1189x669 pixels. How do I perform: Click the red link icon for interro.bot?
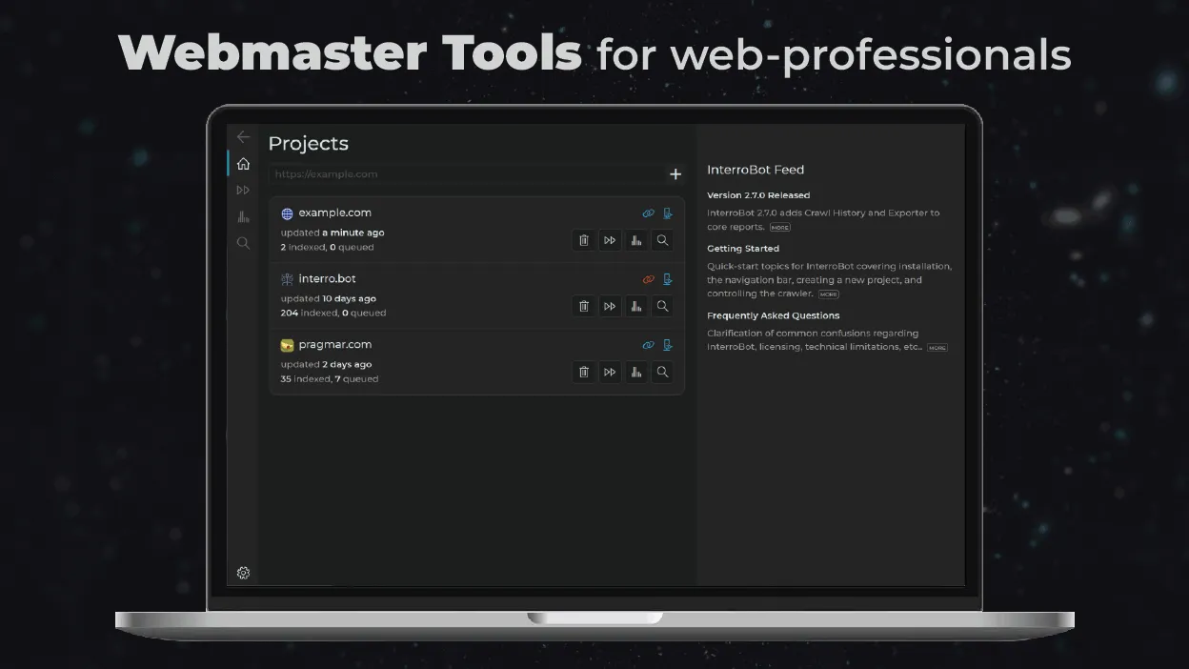pyautogui.click(x=649, y=279)
